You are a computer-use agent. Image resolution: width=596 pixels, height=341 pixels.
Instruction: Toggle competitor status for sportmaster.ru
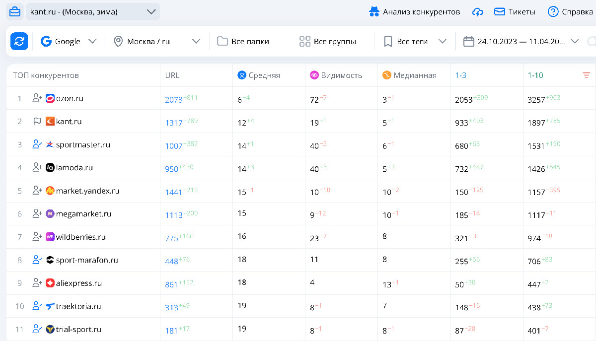coord(37,144)
